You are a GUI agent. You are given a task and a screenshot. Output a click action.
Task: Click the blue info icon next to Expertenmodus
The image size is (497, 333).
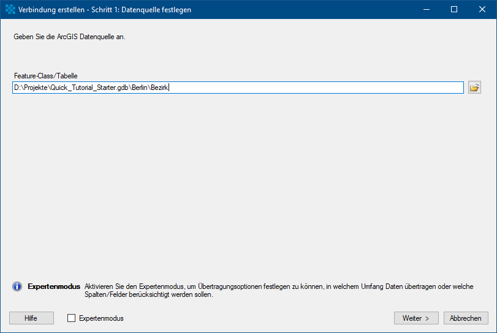click(17, 286)
